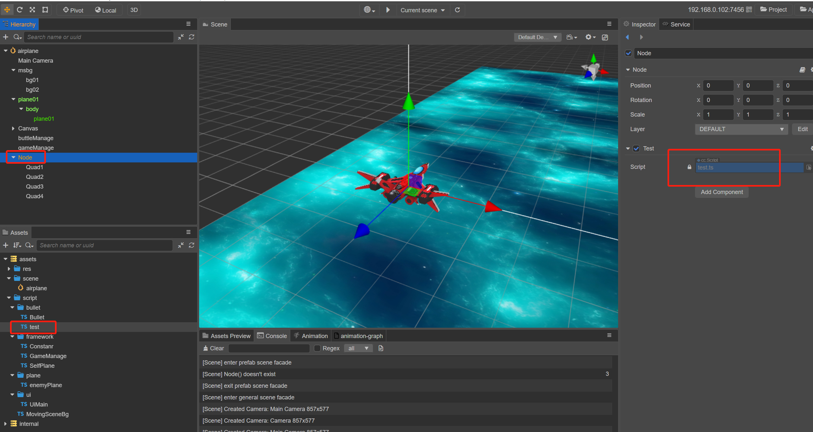This screenshot has width=813, height=432.
Task: Select the rect transform tool icon
Action: coord(45,10)
